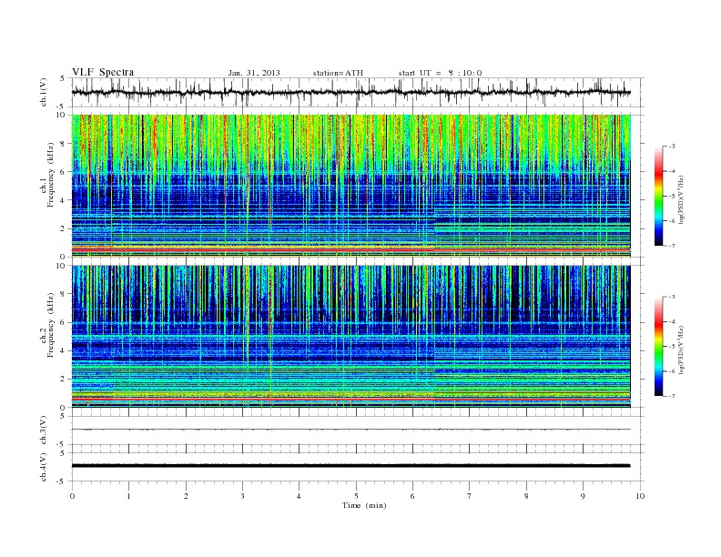Click the "Time (min)" axis label

pos(364,505)
